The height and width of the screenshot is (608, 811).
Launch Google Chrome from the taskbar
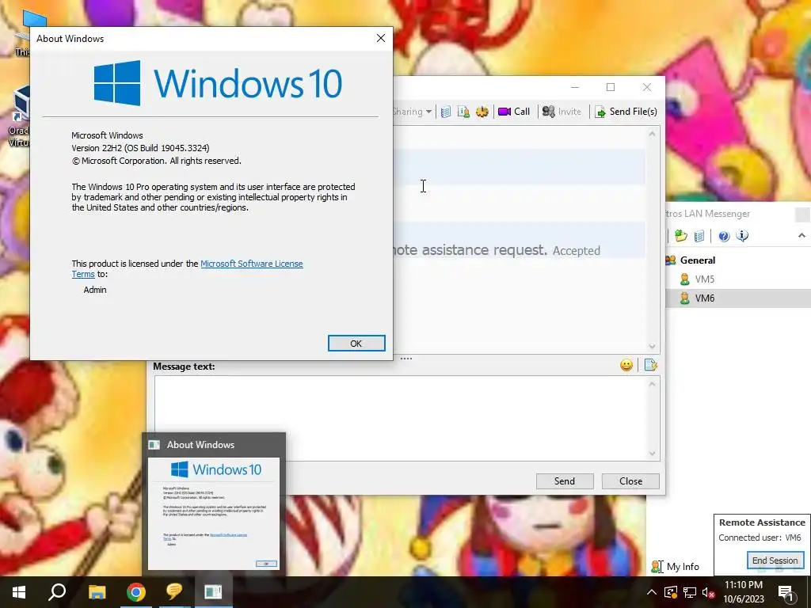pyautogui.click(x=136, y=592)
